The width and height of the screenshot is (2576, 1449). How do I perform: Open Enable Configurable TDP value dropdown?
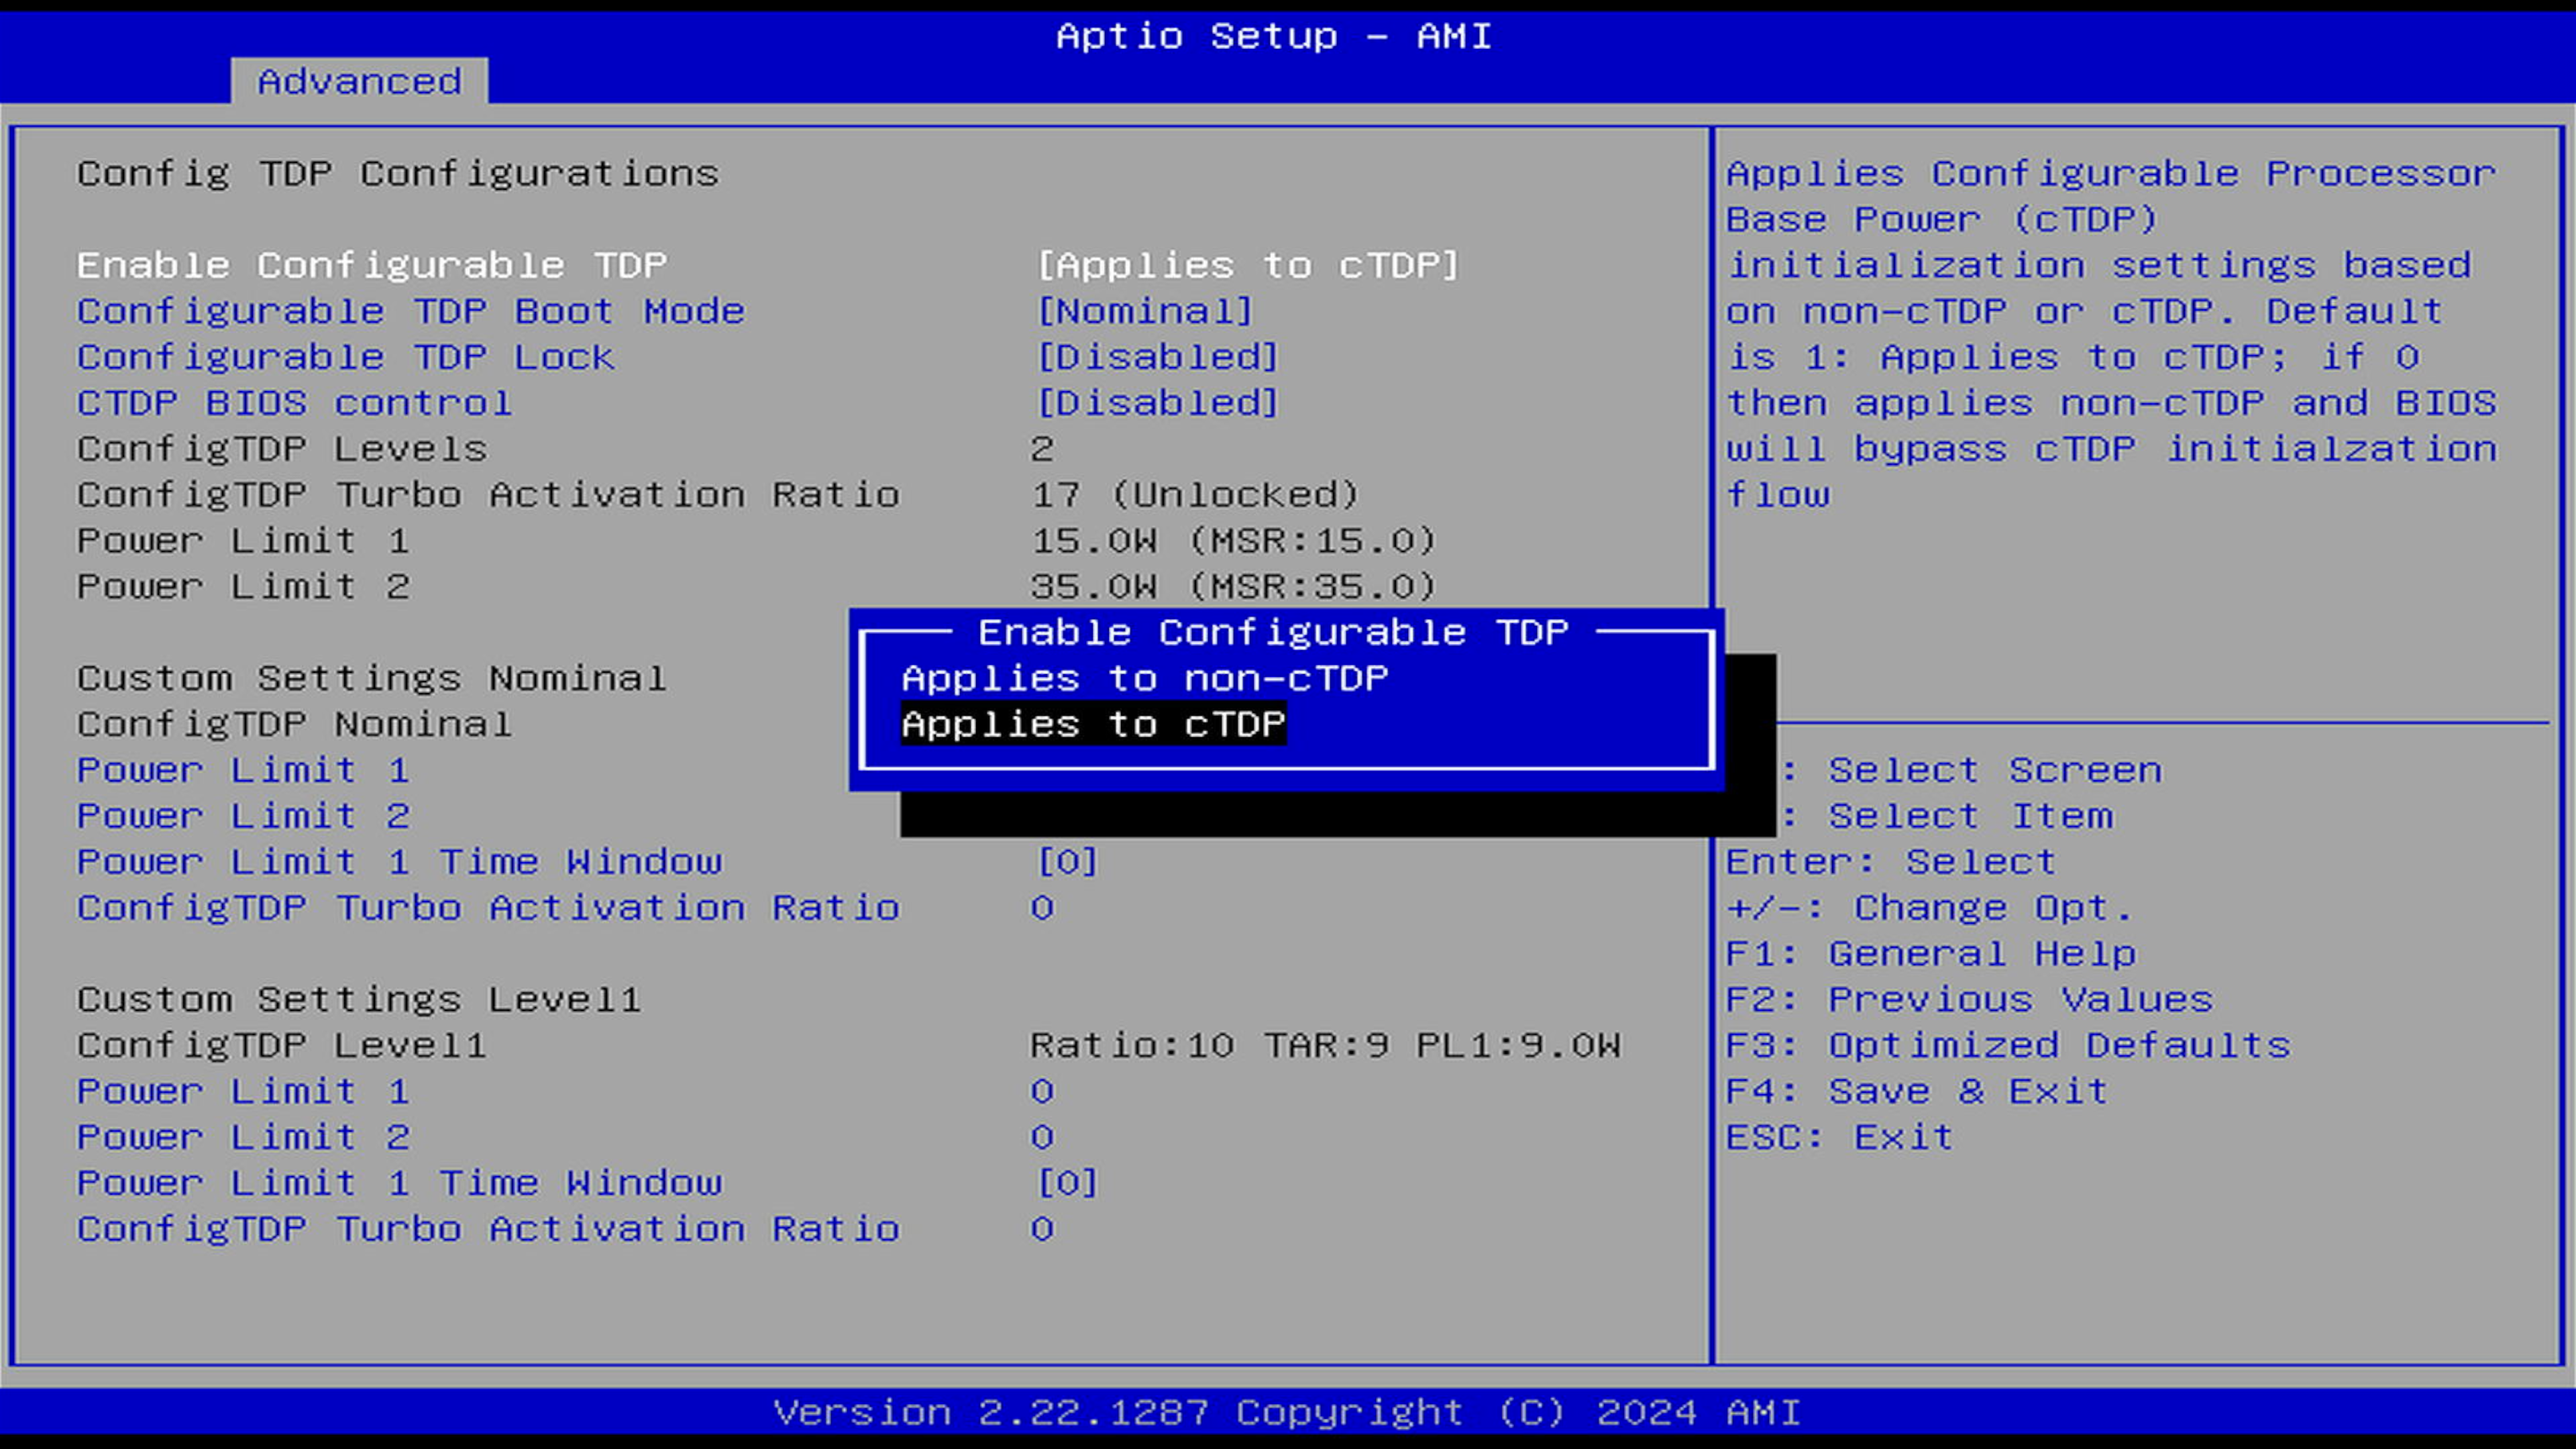[x=1247, y=265]
